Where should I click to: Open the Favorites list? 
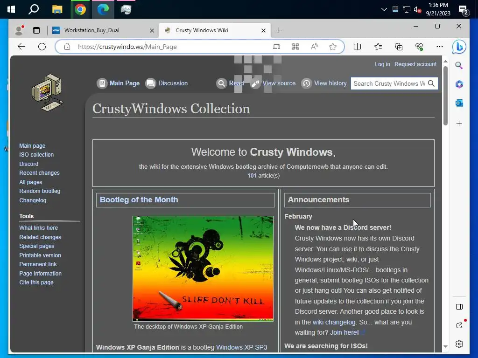378,47
